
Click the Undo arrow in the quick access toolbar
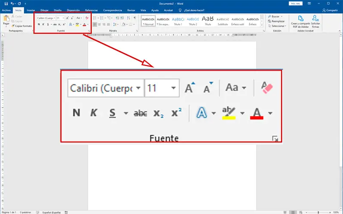12,3
